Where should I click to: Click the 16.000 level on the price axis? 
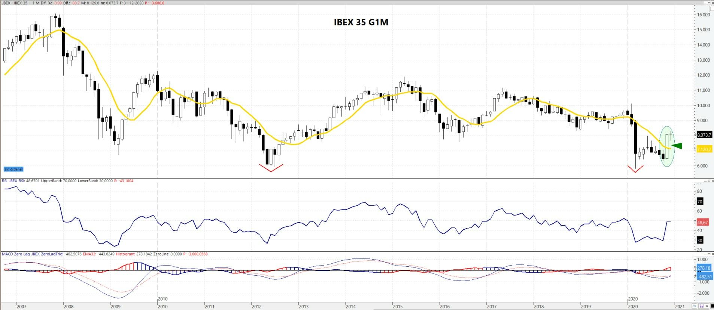[704, 15]
